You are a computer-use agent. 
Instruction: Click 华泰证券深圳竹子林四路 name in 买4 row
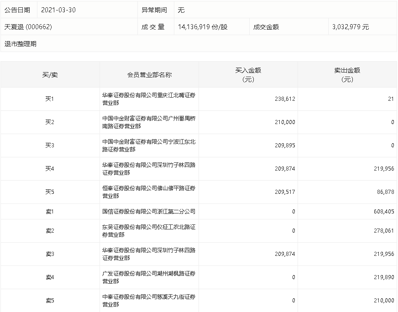149,169
